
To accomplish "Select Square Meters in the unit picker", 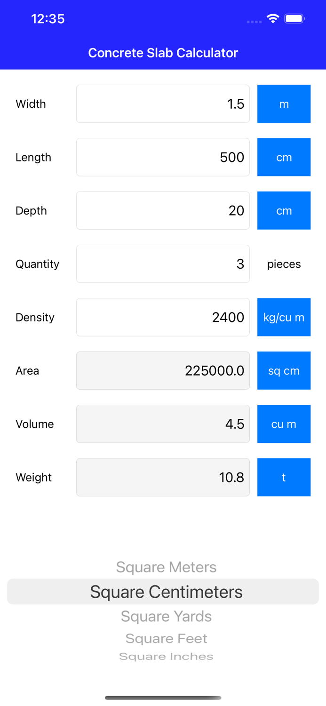I will pyautogui.click(x=166, y=567).
